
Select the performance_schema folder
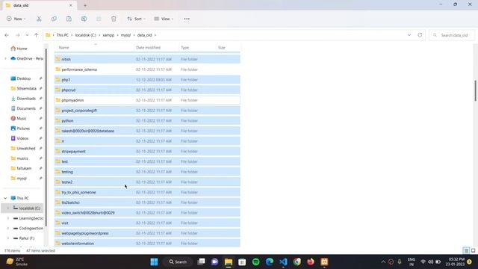point(147,69)
